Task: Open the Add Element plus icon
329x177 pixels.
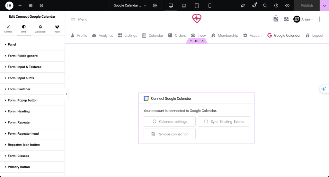Action: 20,5
